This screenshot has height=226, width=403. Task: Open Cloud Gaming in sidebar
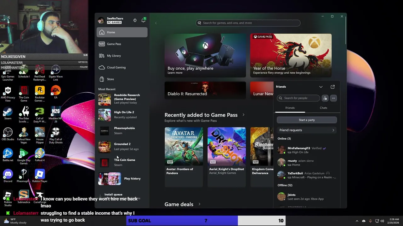click(122, 67)
